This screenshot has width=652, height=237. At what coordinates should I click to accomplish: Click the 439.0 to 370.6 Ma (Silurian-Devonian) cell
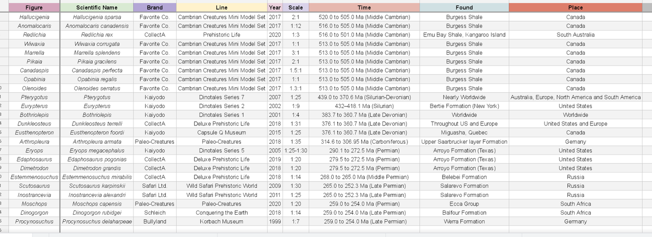[x=364, y=97]
